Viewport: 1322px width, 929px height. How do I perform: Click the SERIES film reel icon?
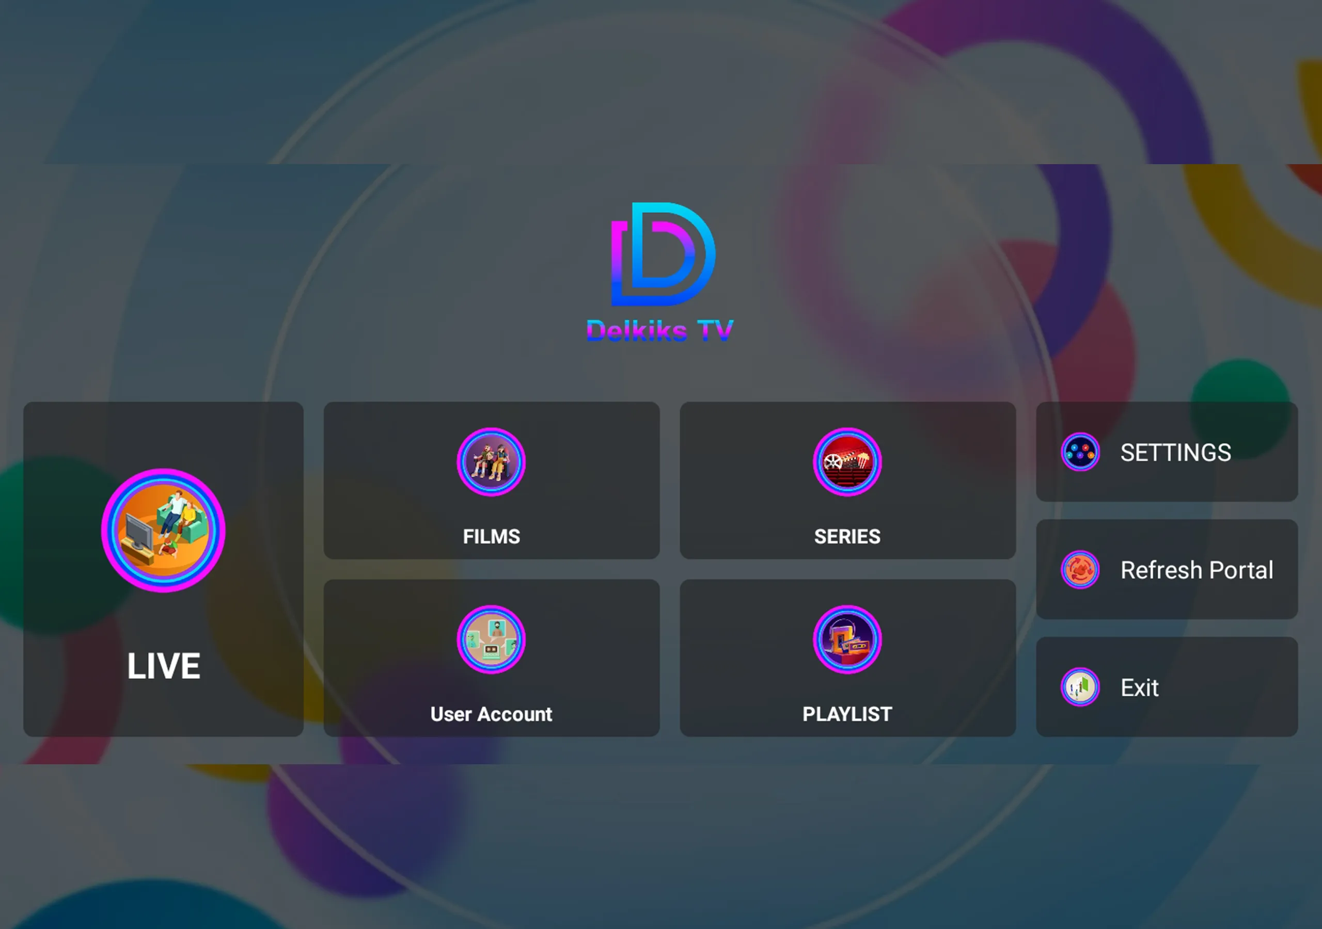point(847,461)
